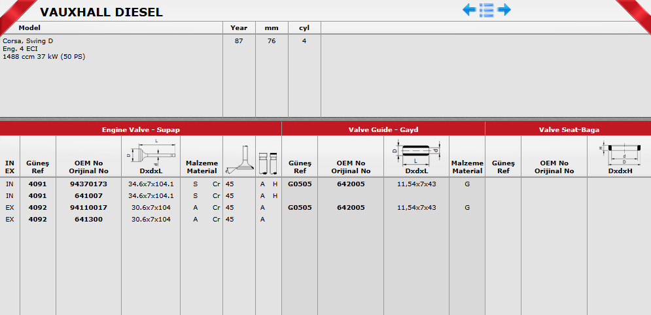
Task: Open OEM number 94110017
Action: (88, 207)
